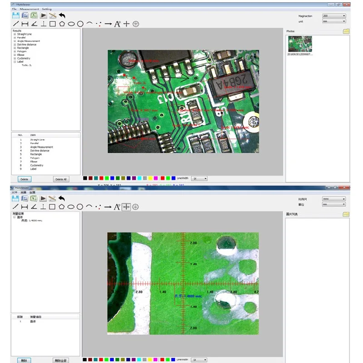Pick the Dot-line distance tool in the top window
363x363 pixels.
[x=44, y=24]
